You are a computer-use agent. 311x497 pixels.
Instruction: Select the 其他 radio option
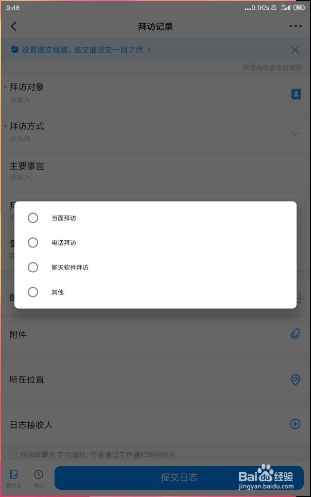click(33, 292)
